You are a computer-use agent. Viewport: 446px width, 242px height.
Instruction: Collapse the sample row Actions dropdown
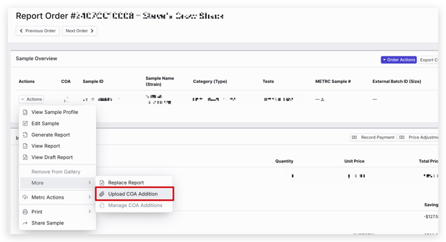pyautogui.click(x=31, y=99)
